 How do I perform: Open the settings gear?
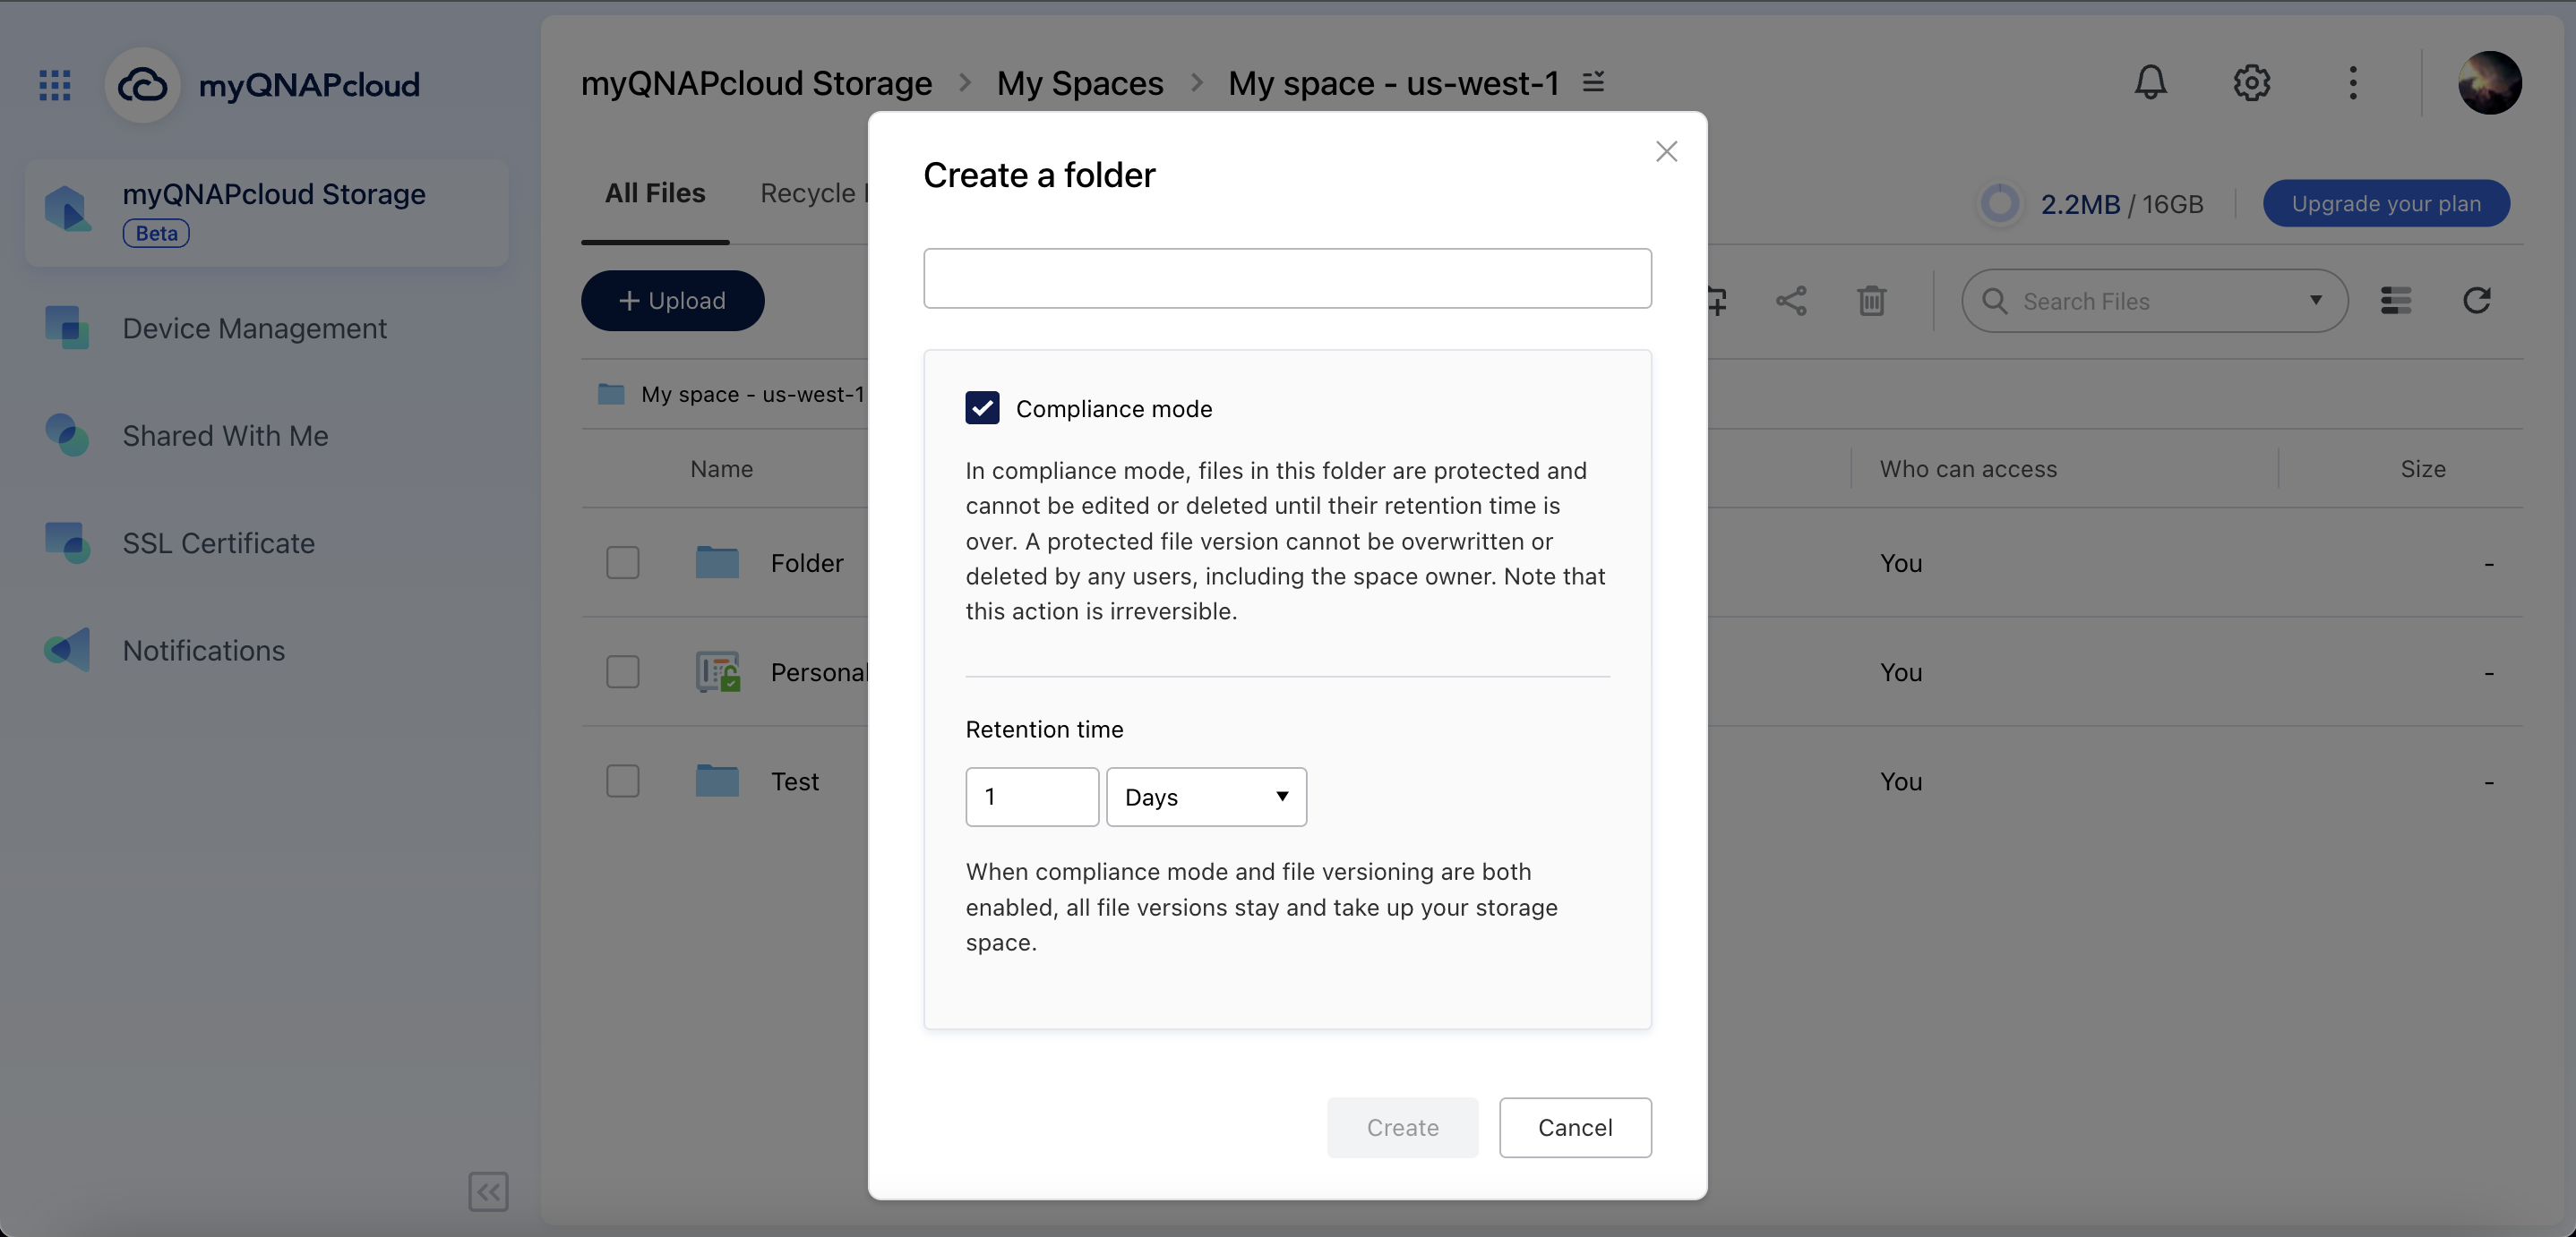[x=2251, y=82]
